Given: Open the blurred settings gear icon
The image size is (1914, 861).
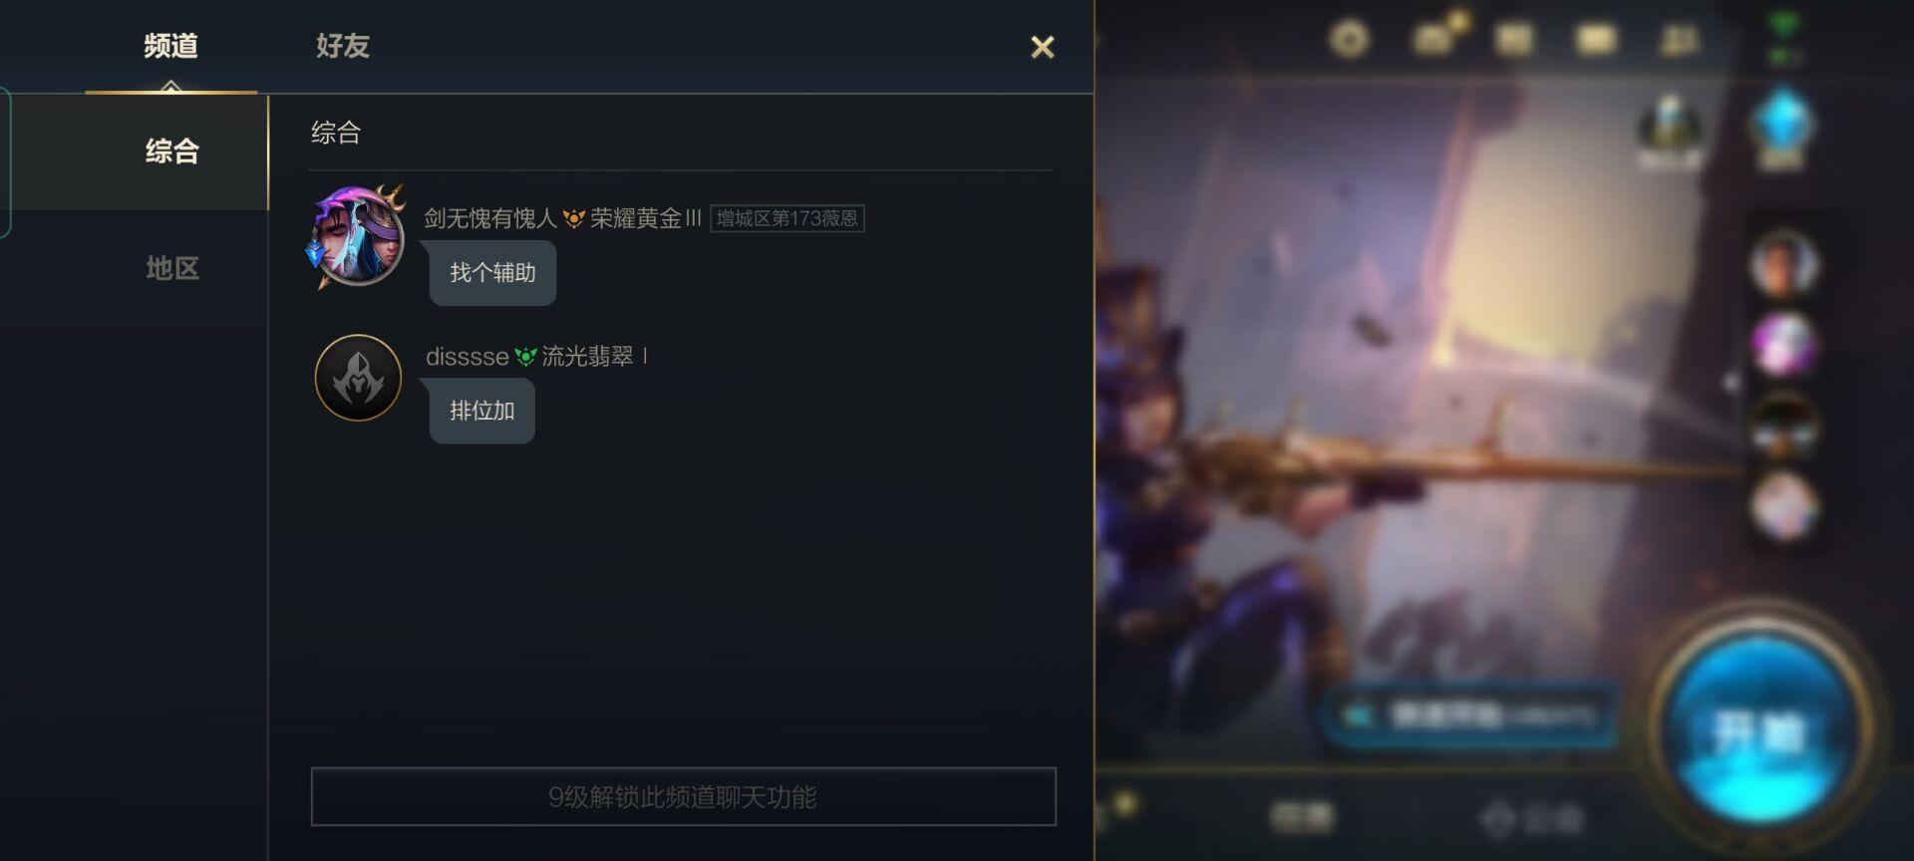Looking at the screenshot, I should tap(1350, 40).
